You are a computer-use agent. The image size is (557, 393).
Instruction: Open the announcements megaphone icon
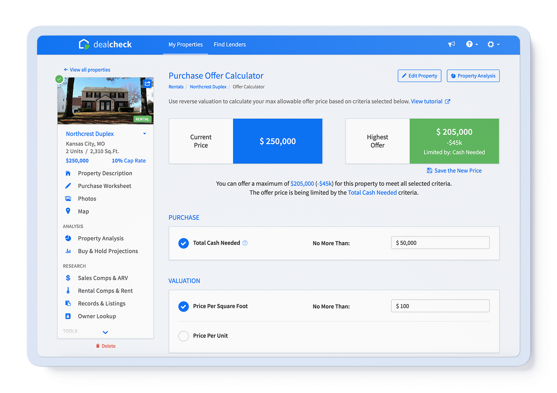pyautogui.click(x=452, y=44)
